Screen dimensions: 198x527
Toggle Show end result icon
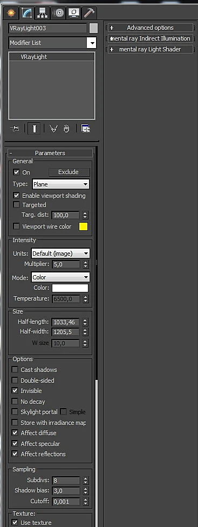[x=34, y=129]
